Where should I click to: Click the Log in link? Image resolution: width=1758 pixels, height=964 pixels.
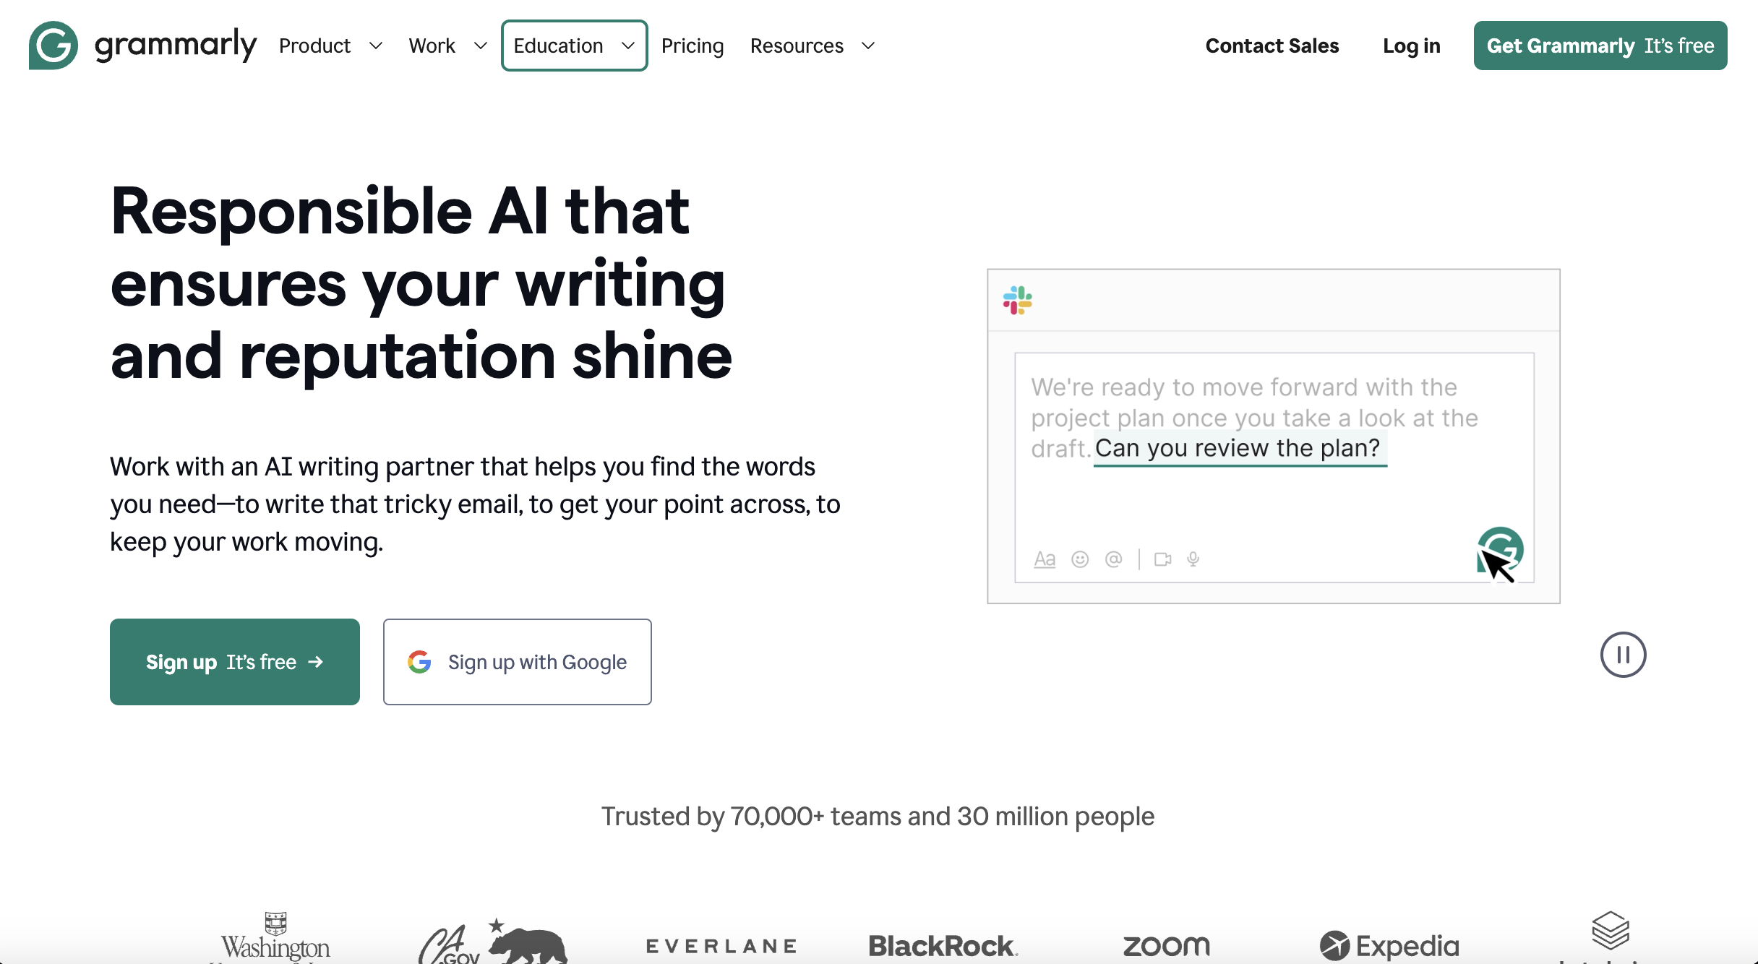[1411, 45]
